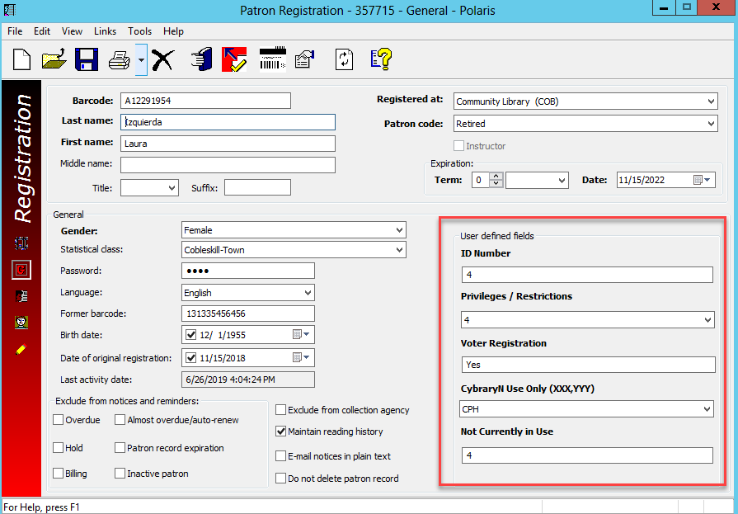Click the Voter Registration input field

586,365
